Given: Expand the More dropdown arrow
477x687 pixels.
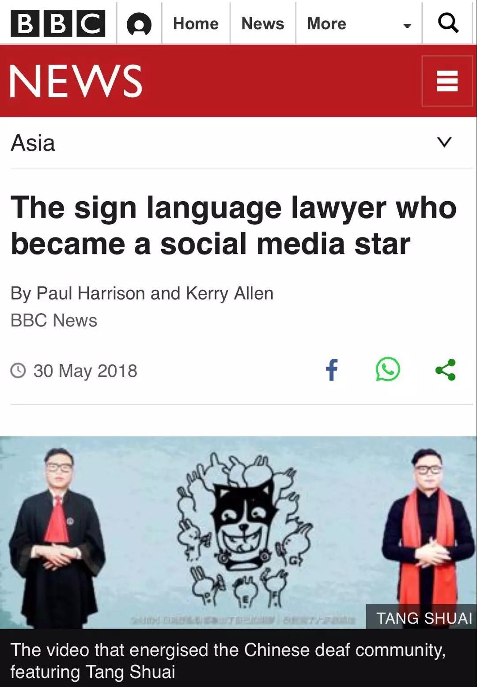Looking at the screenshot, I should (407, 26).
